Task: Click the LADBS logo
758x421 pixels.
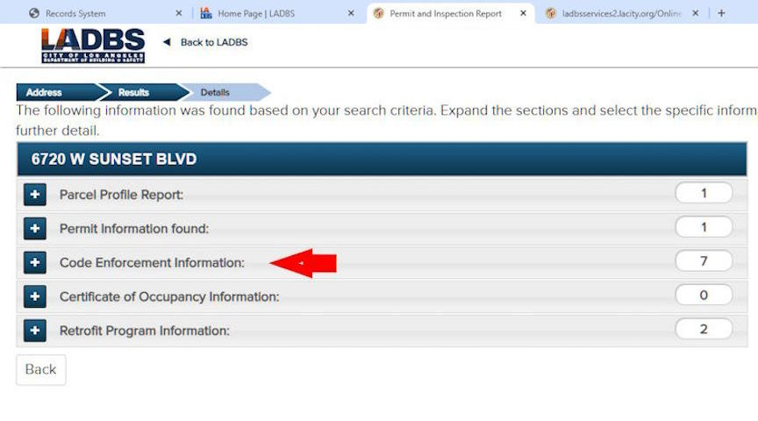Action: [93, 46]
